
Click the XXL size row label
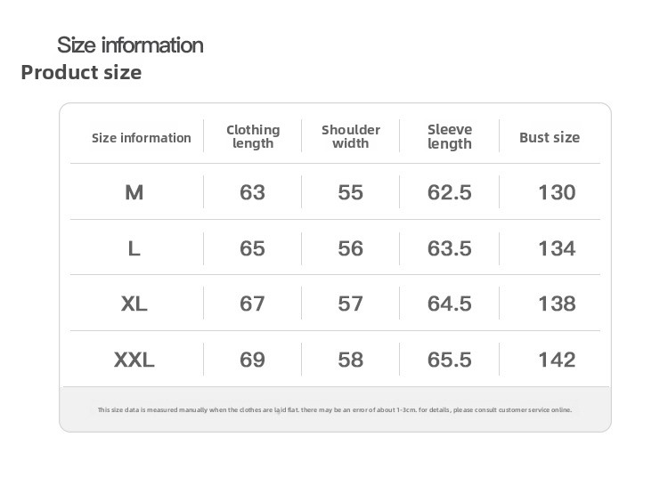134,360
